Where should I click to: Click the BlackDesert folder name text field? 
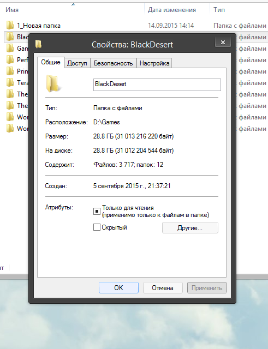tap(157, 85)
